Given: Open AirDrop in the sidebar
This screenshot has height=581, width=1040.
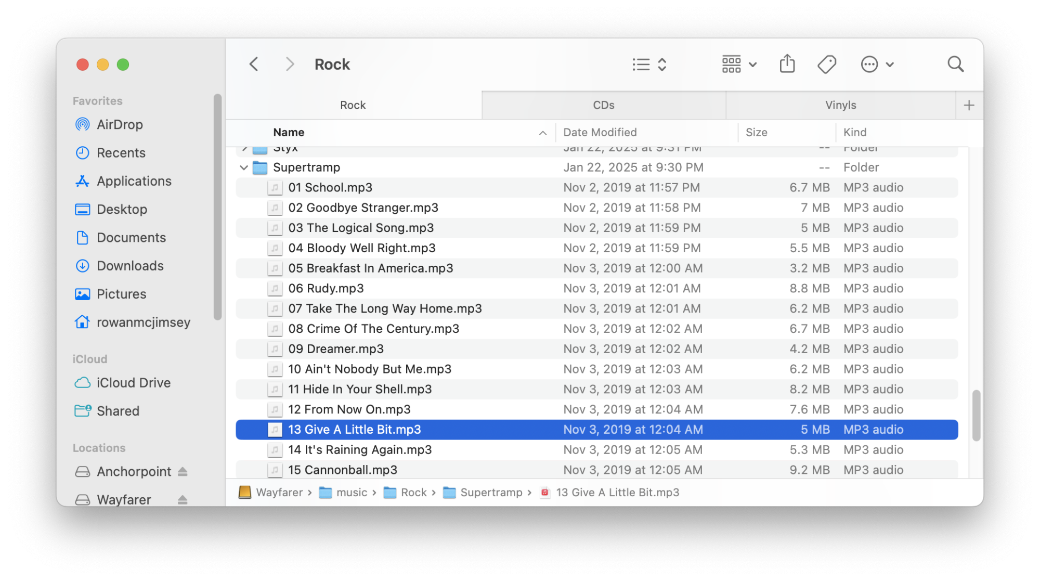Looking at the screenshot, I should pos(120,124).
